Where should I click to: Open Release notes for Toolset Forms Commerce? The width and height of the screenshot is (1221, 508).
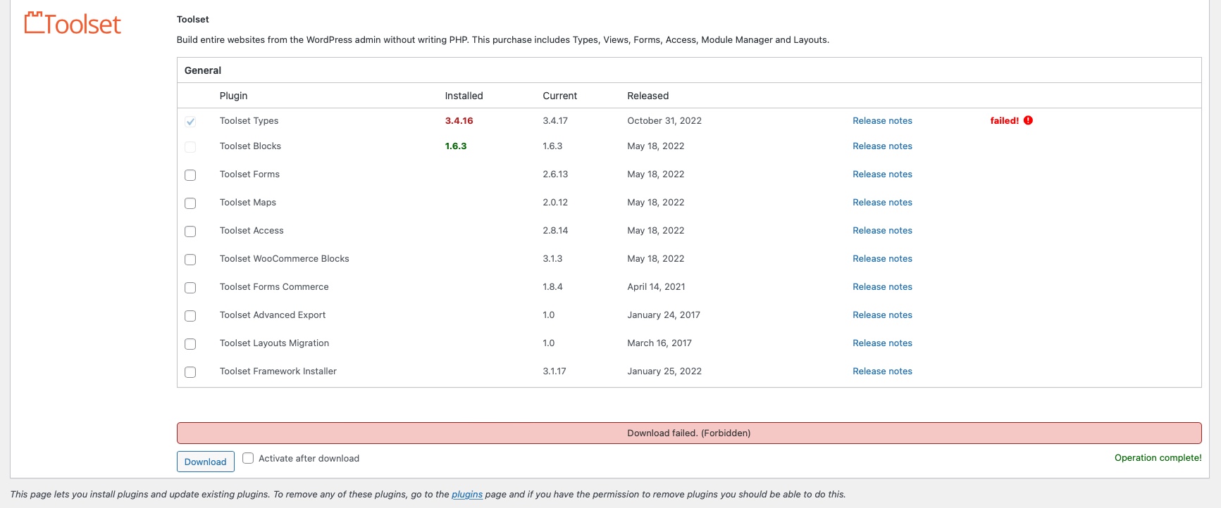tap(882, 287)
